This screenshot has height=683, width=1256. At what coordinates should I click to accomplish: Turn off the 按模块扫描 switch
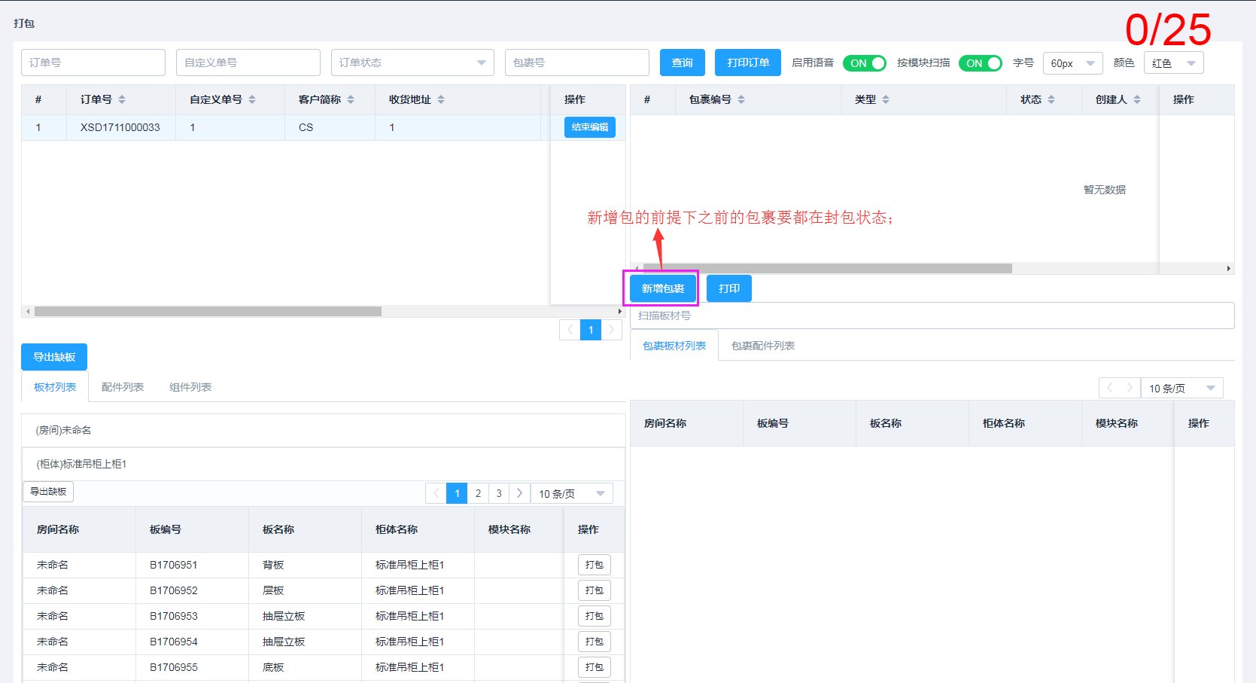pos(980,63)
